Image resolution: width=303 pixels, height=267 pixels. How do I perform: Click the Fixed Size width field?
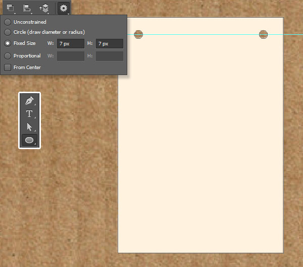pyautogui.click(x=71, y=44)
